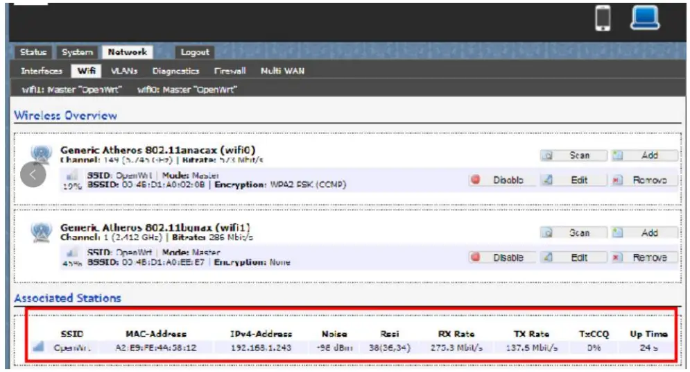Click BSSID 00:4B:D1:A0:EE:E7 text
This screenshot has height=372, width=690.
coord(146,262)
